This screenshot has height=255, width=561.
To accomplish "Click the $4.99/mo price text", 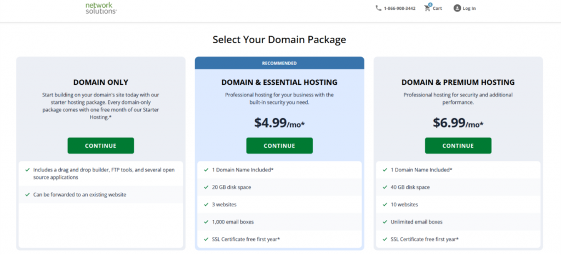I will click(x=279, y=123).
